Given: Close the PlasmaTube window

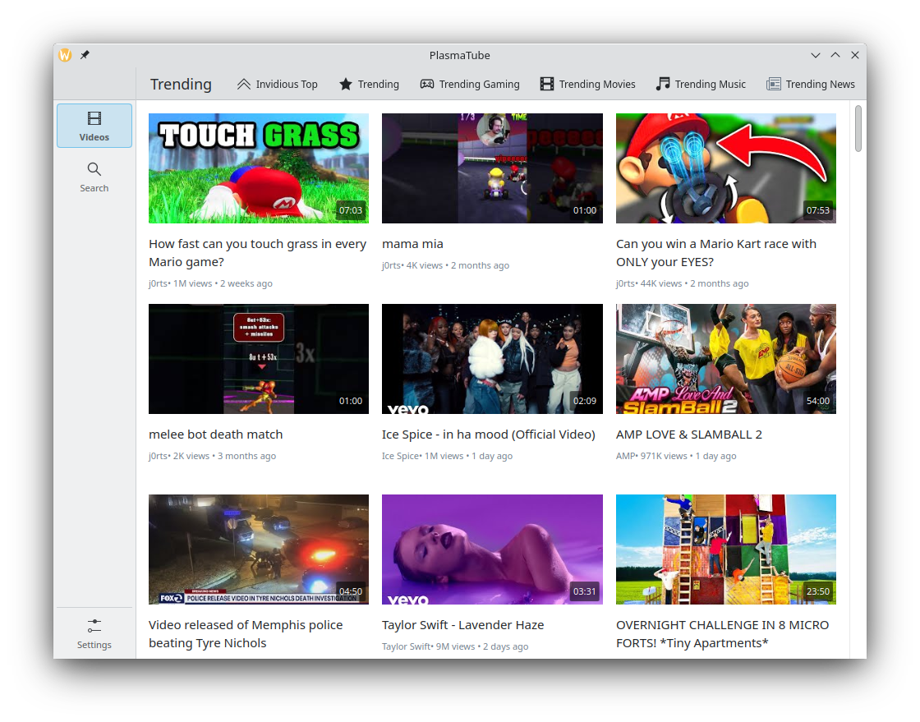Looking at the screenshot, I should coord(855,55).
